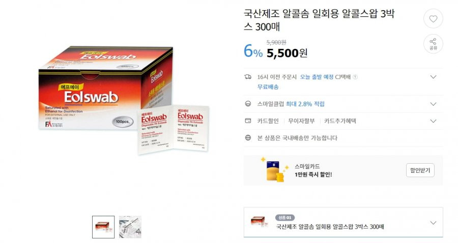This screenshot has width=458, height=243.
Task: Add product to wishlist with heart icon
Action: click(x=433, y=19)
